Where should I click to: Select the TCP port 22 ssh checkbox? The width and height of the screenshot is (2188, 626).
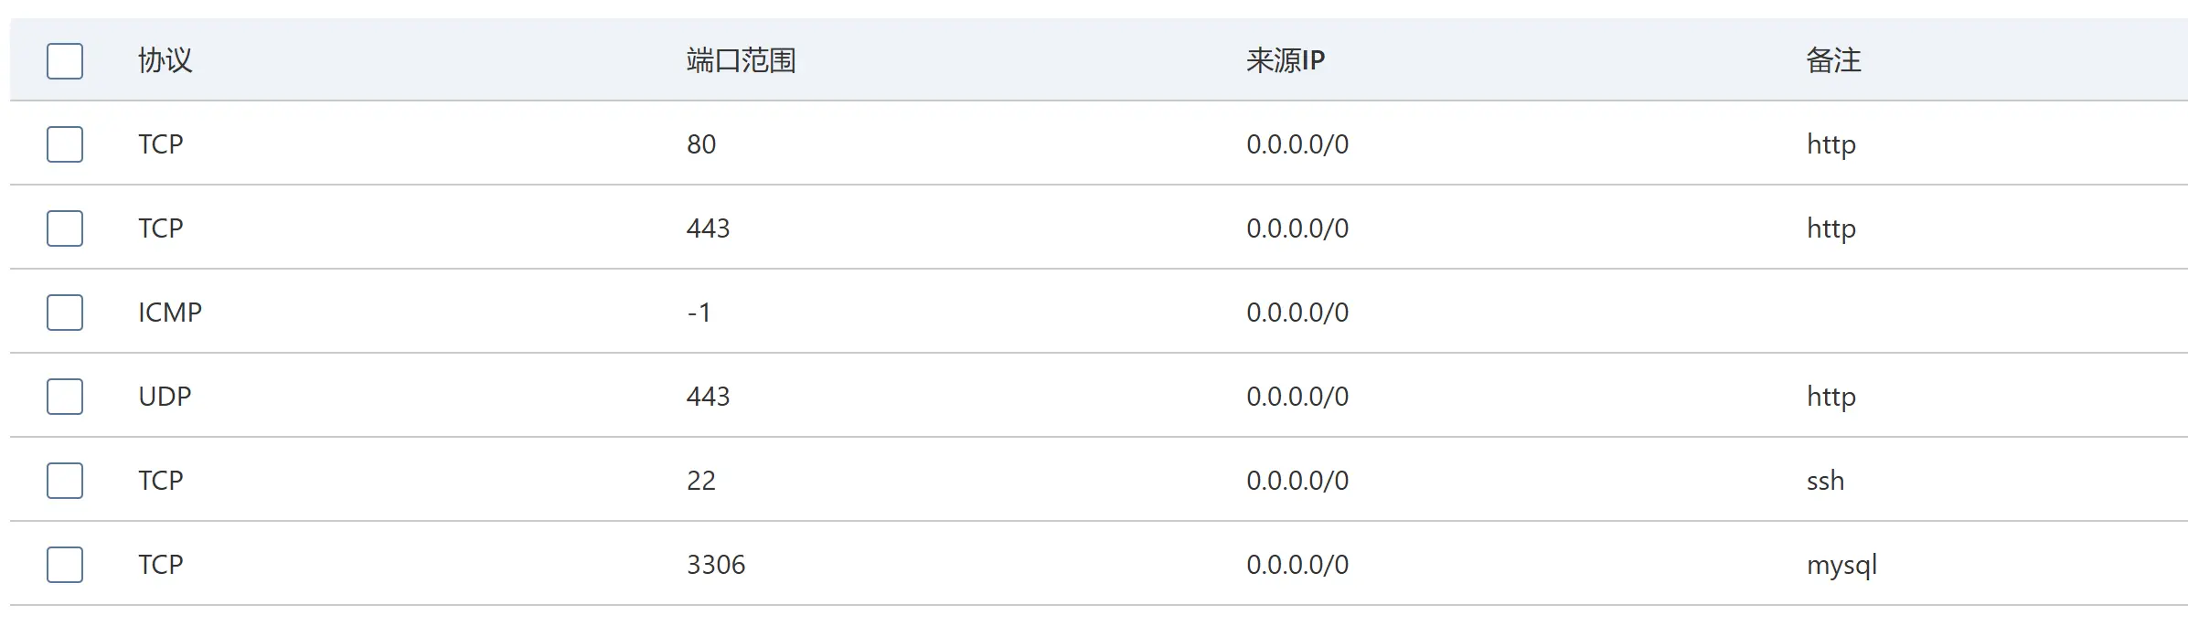coord(65,481)
